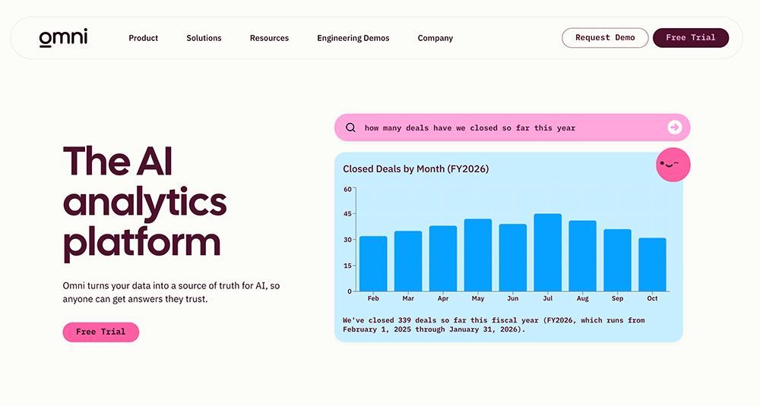This screenshot has height=406, width=760.
Task: Click the '15' y-axis label
Action: [x=347, y=266]
